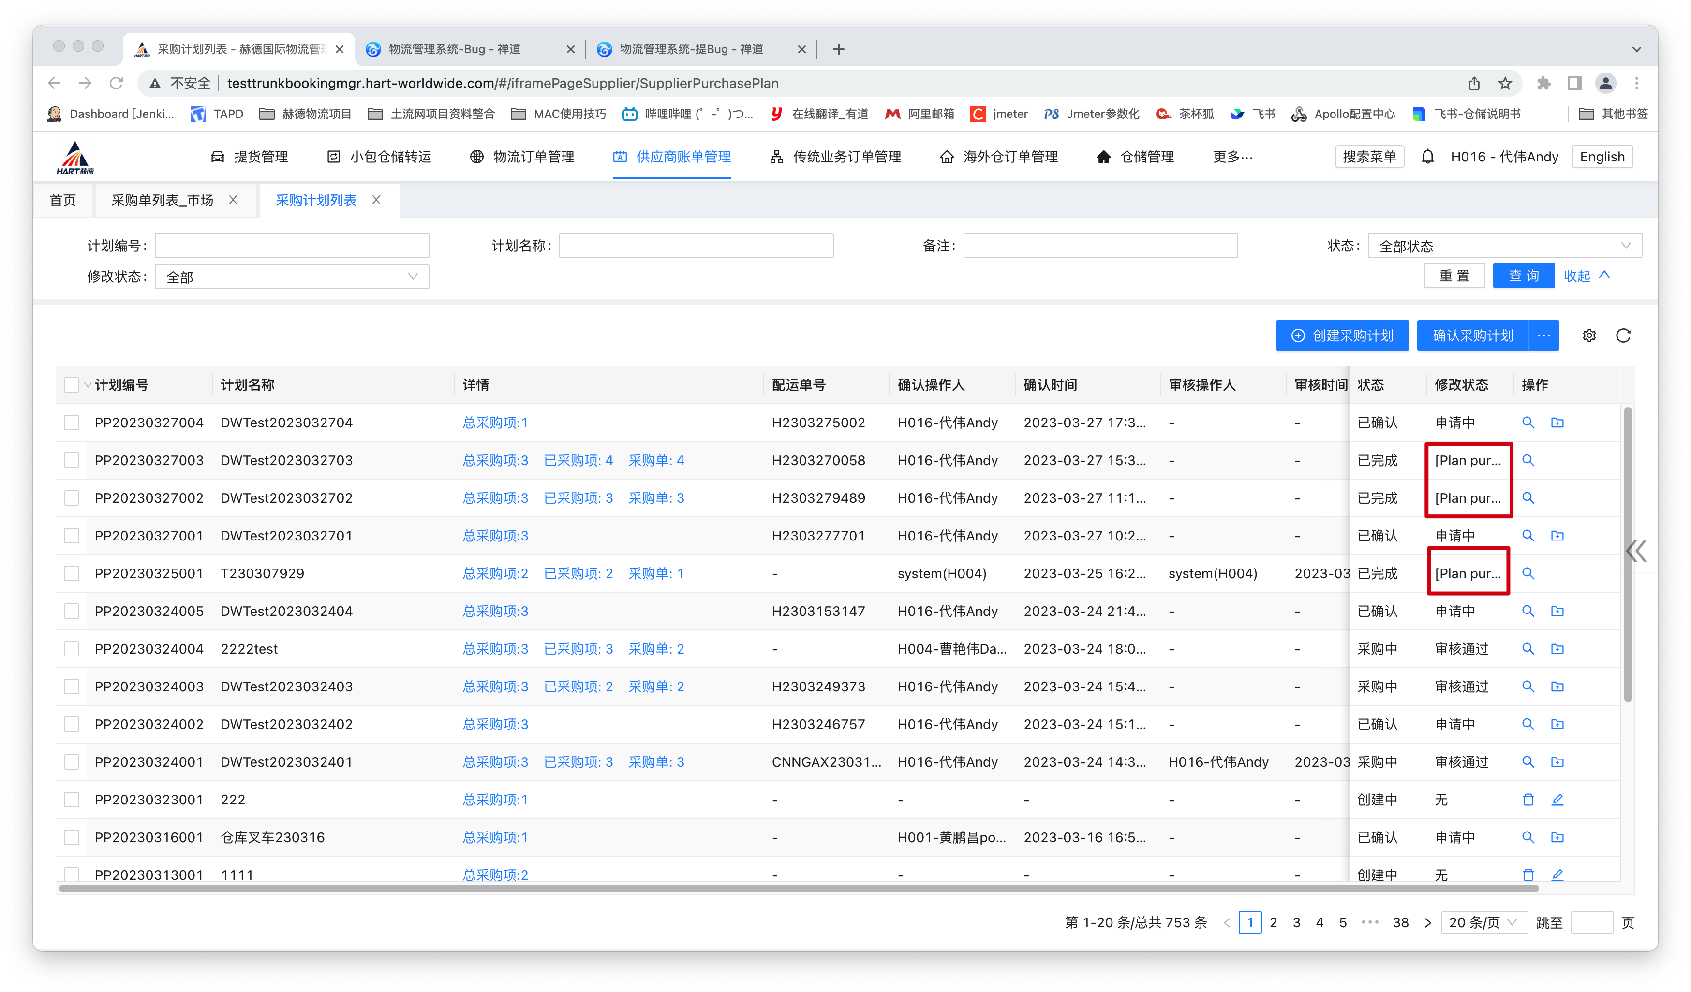Click the 查询 button

(x=1523, y=276)
